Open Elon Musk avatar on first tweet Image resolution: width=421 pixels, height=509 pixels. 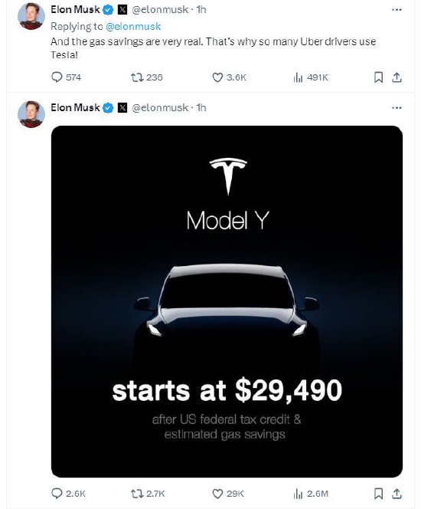point(31,16)
